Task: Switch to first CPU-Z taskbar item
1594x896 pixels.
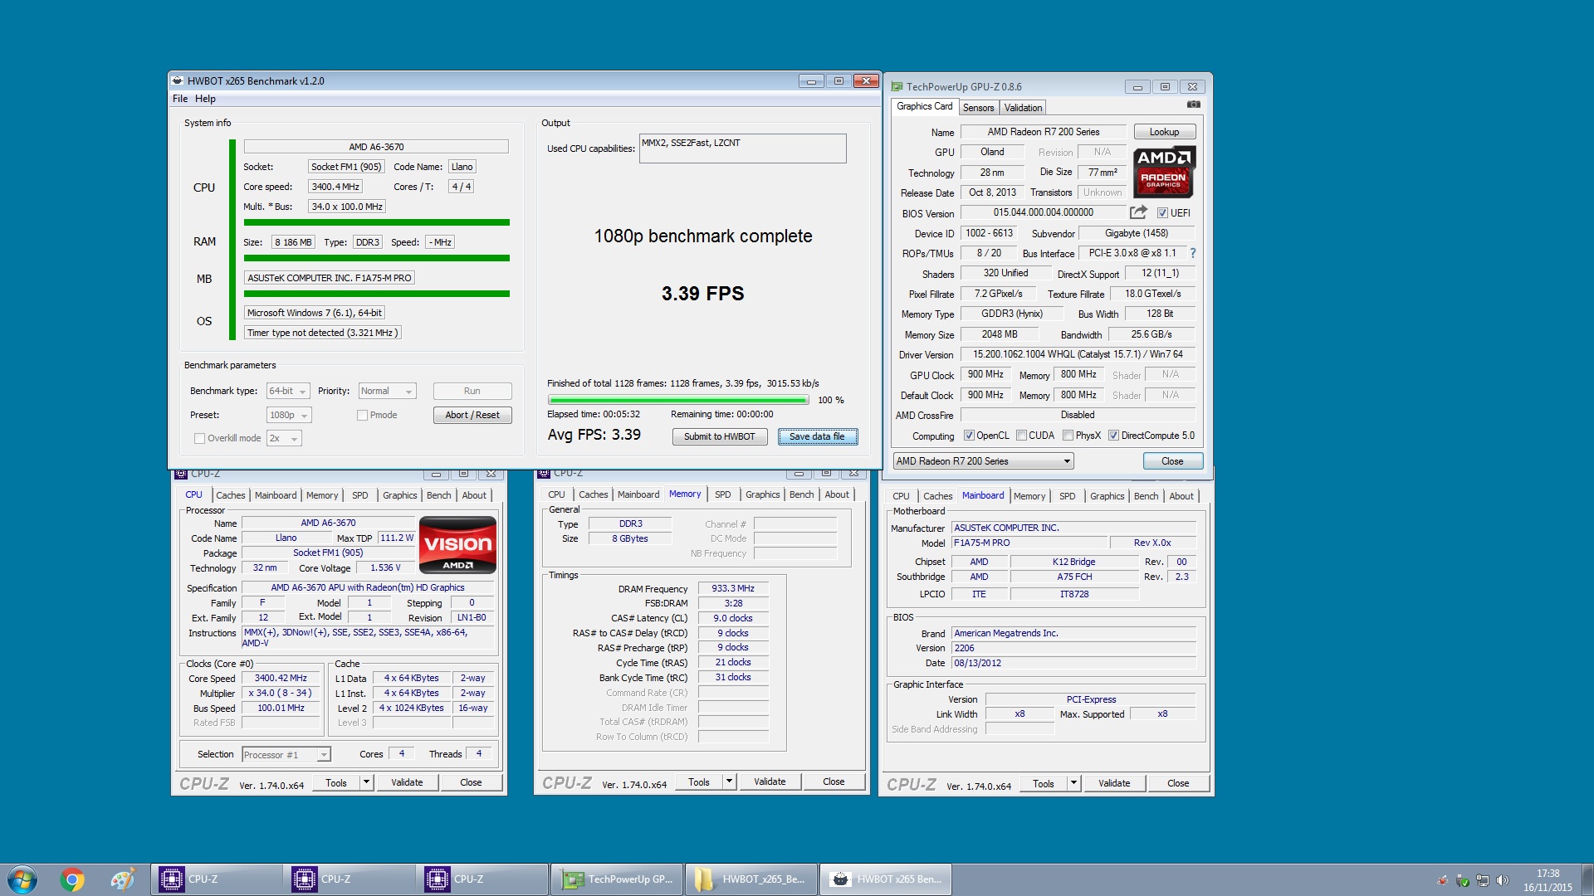Action: coord(217,879)
